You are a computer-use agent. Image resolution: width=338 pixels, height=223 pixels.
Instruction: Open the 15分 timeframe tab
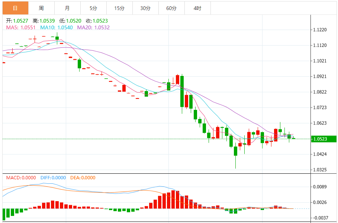tap(119, 8)
